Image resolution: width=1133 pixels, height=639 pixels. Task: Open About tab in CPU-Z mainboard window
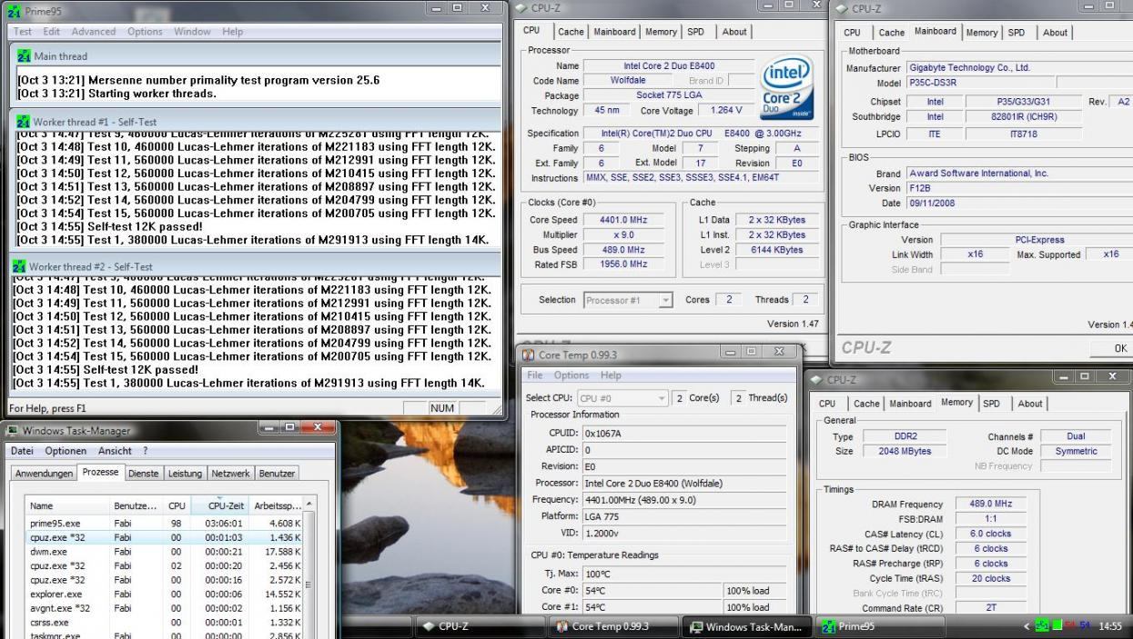tap(1055, 32)
